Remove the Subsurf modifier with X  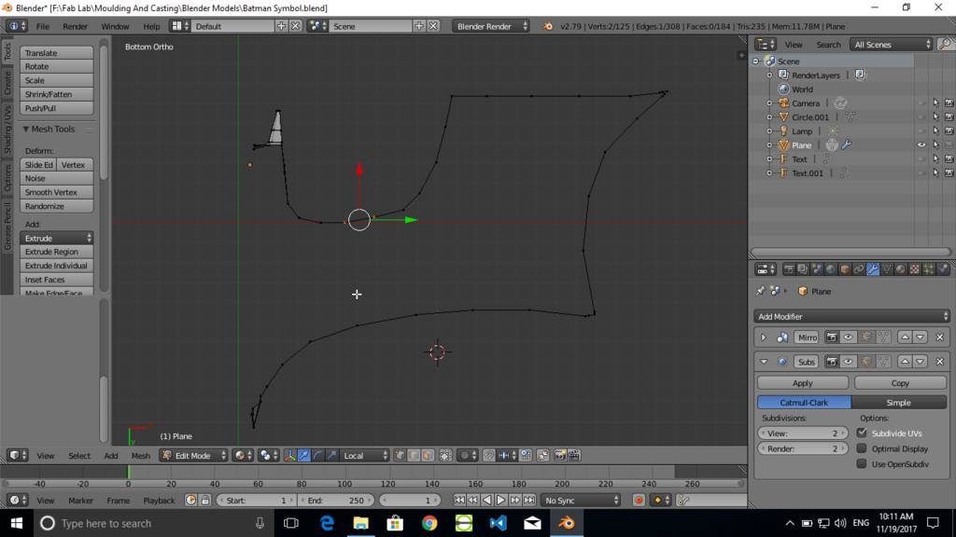click(939, 362)
